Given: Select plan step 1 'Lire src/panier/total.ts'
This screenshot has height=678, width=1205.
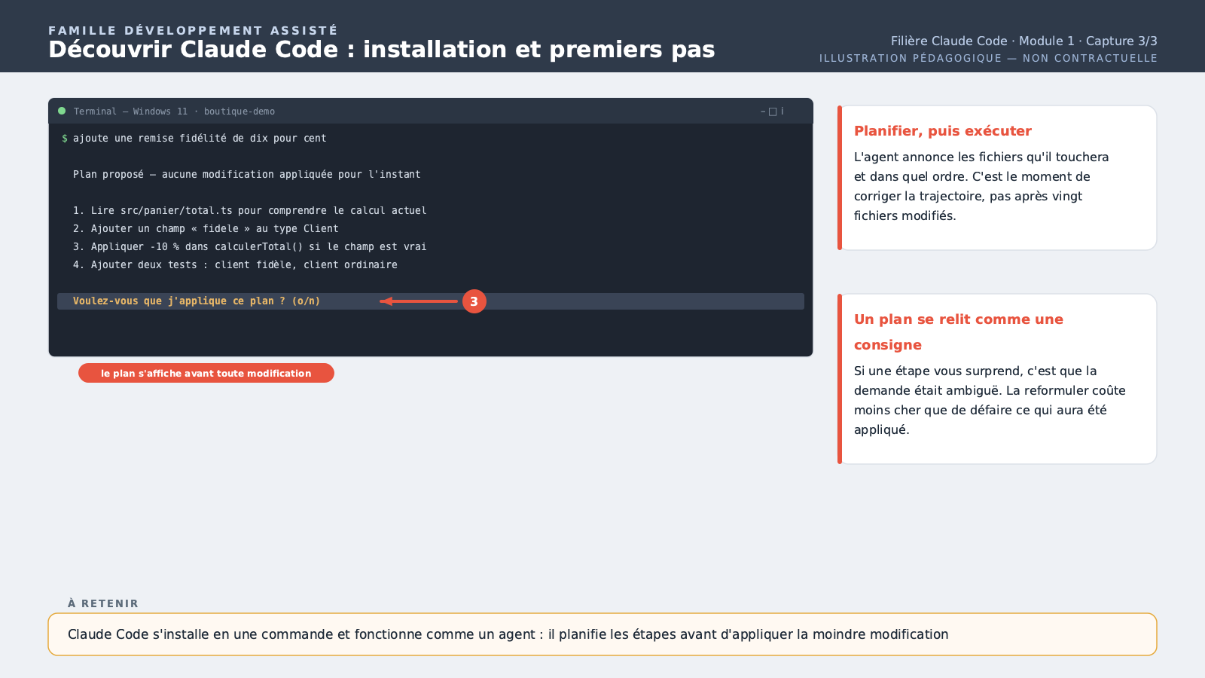Looking at the screenshot, I should 250,211.
